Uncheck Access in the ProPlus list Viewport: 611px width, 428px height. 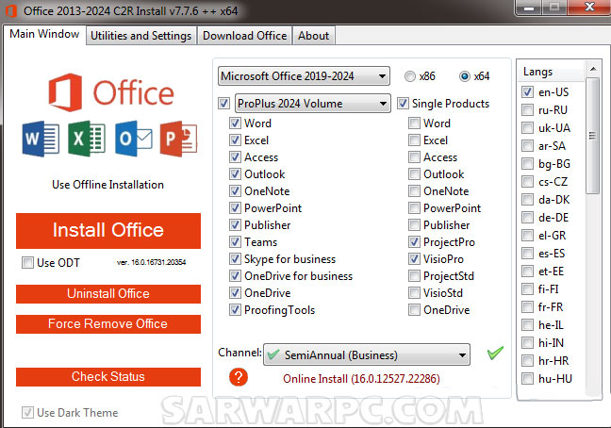pyautogui.click(x=235, y=157)
